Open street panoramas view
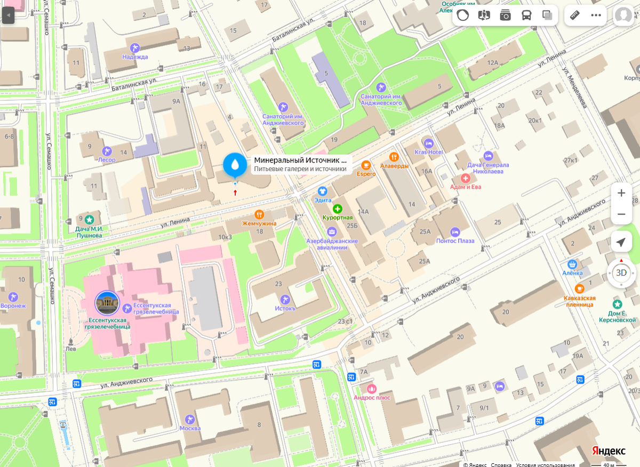This screenshot has width=640, height=467. click(x=484, y=15)
